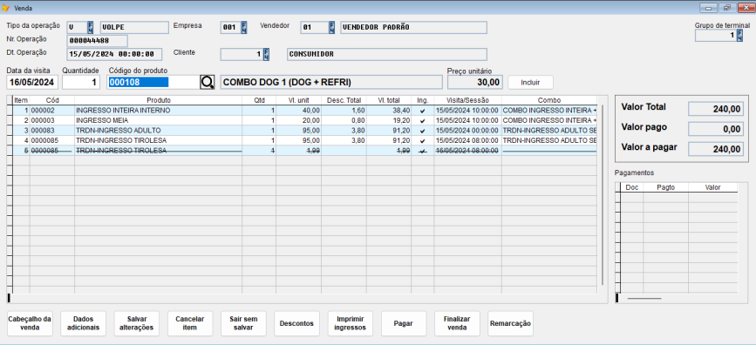This screenshot has width=756, height=345.
Task: Toggle Ing. checkmark for TRDN-INGRESSO ADULTO row
Action: pos(422,131)
